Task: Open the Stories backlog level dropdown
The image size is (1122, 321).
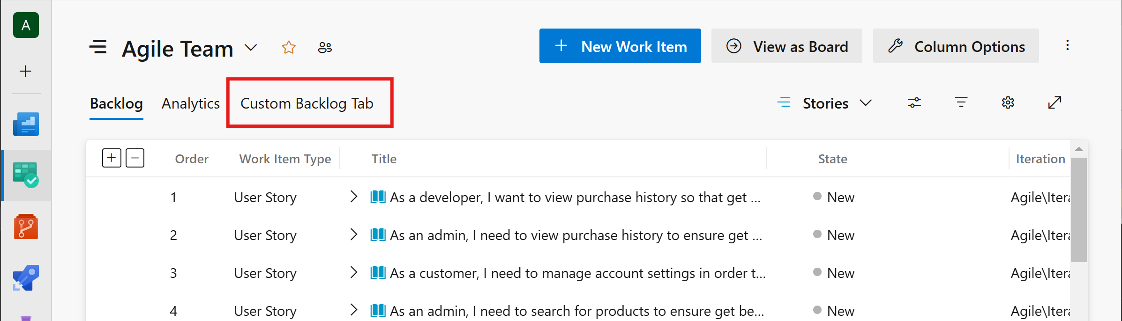Action: [x=824, y=103]
